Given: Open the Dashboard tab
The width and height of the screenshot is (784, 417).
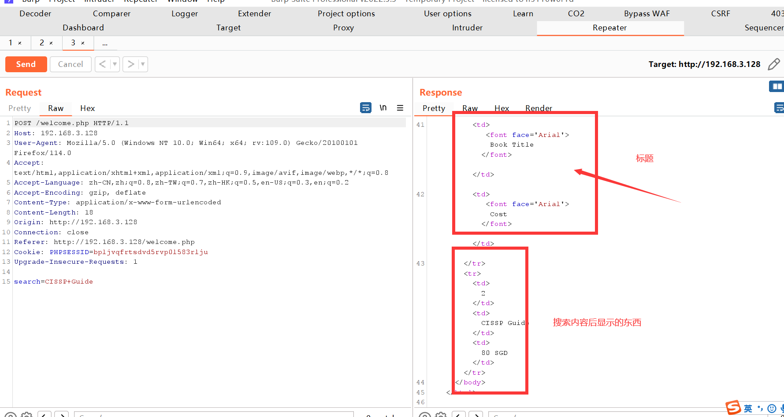Looking at the screenshot, I should tap(83, 28).
